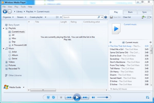The width and height of the screenshot is (154, 103).
Task: Click the Barry Dysert library icon
Action: [x=6, y=25]
